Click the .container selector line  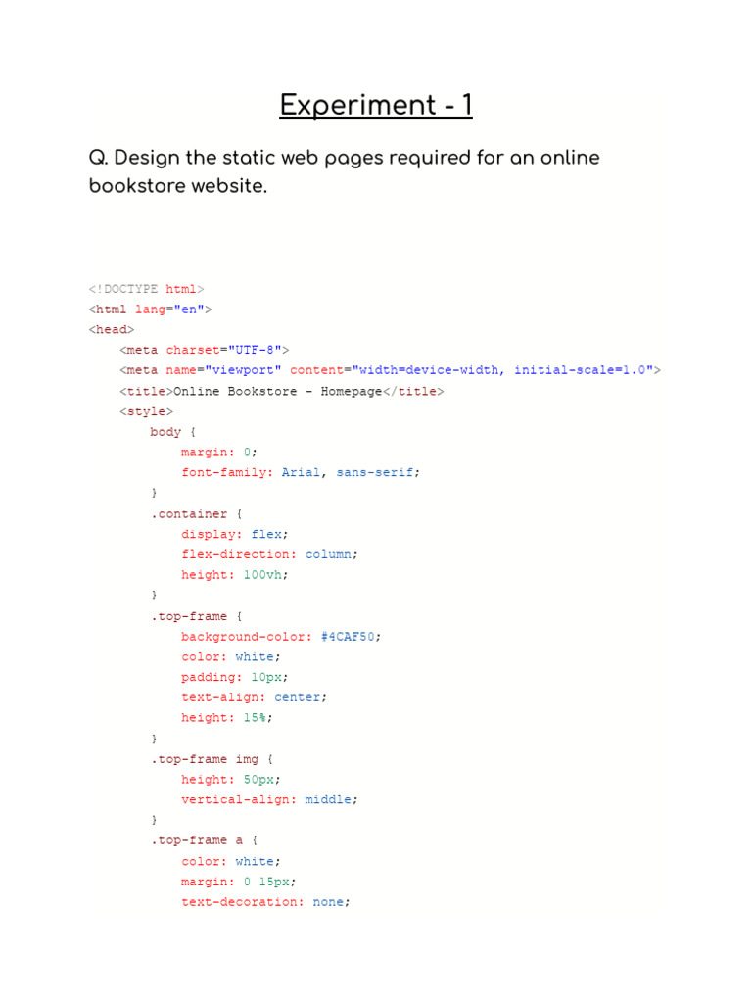tap(196, 513)
